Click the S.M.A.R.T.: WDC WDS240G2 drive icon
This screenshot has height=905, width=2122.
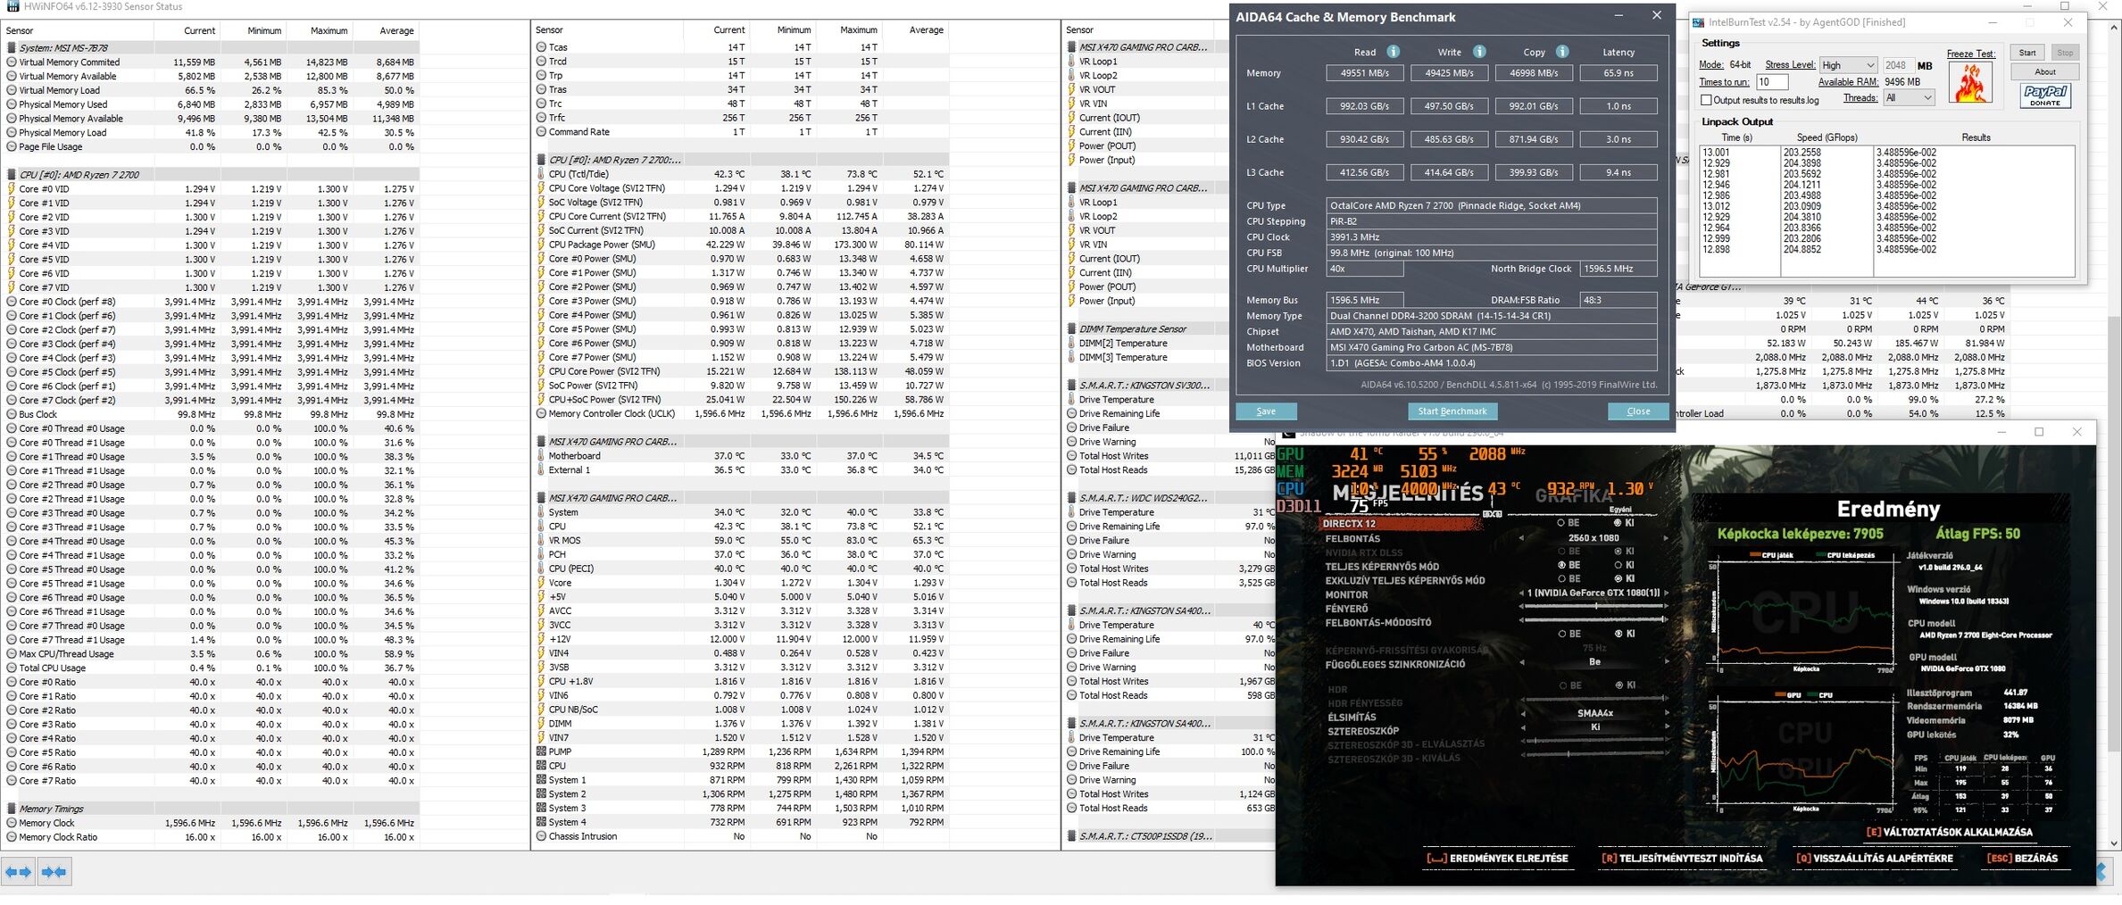[x=1071, y=498]
